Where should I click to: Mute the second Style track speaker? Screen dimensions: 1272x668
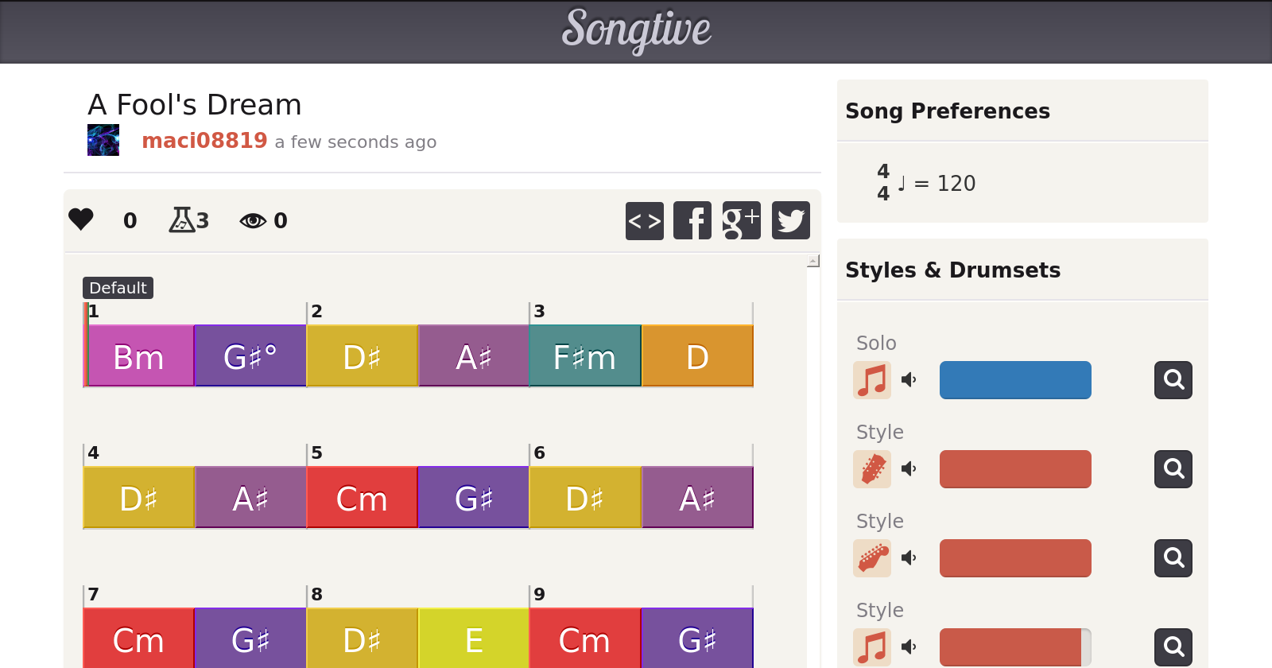pos(909,558)
